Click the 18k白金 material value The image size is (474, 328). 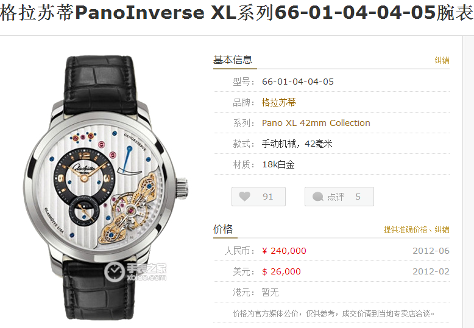[278, 164]
